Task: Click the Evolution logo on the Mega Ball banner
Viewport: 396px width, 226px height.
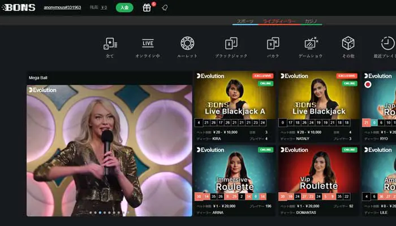Action: tap(42, 90)
